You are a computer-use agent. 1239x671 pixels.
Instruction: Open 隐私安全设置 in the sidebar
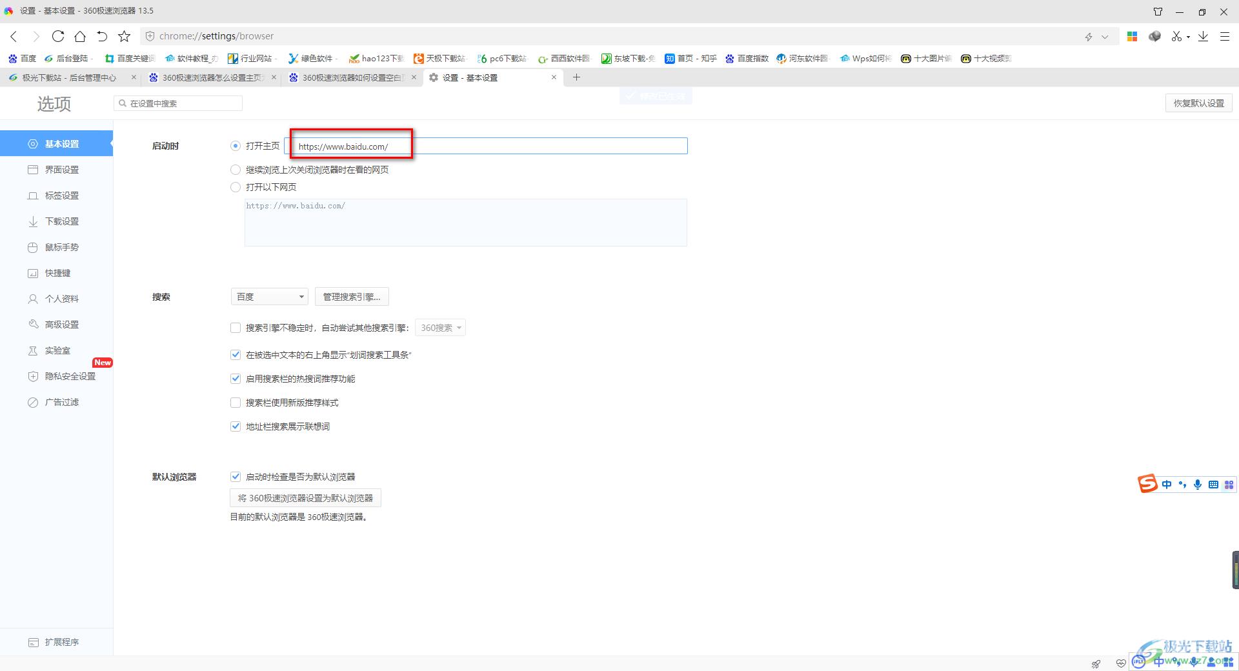click(x=56, y=376)
